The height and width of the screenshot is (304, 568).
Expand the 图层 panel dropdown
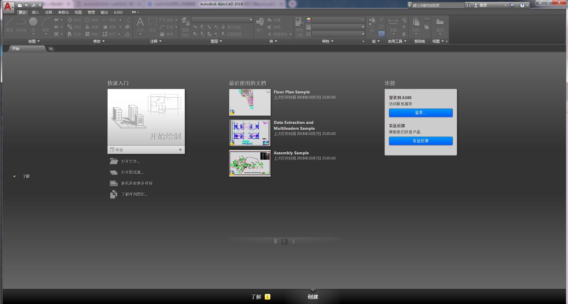click(216, 41)
